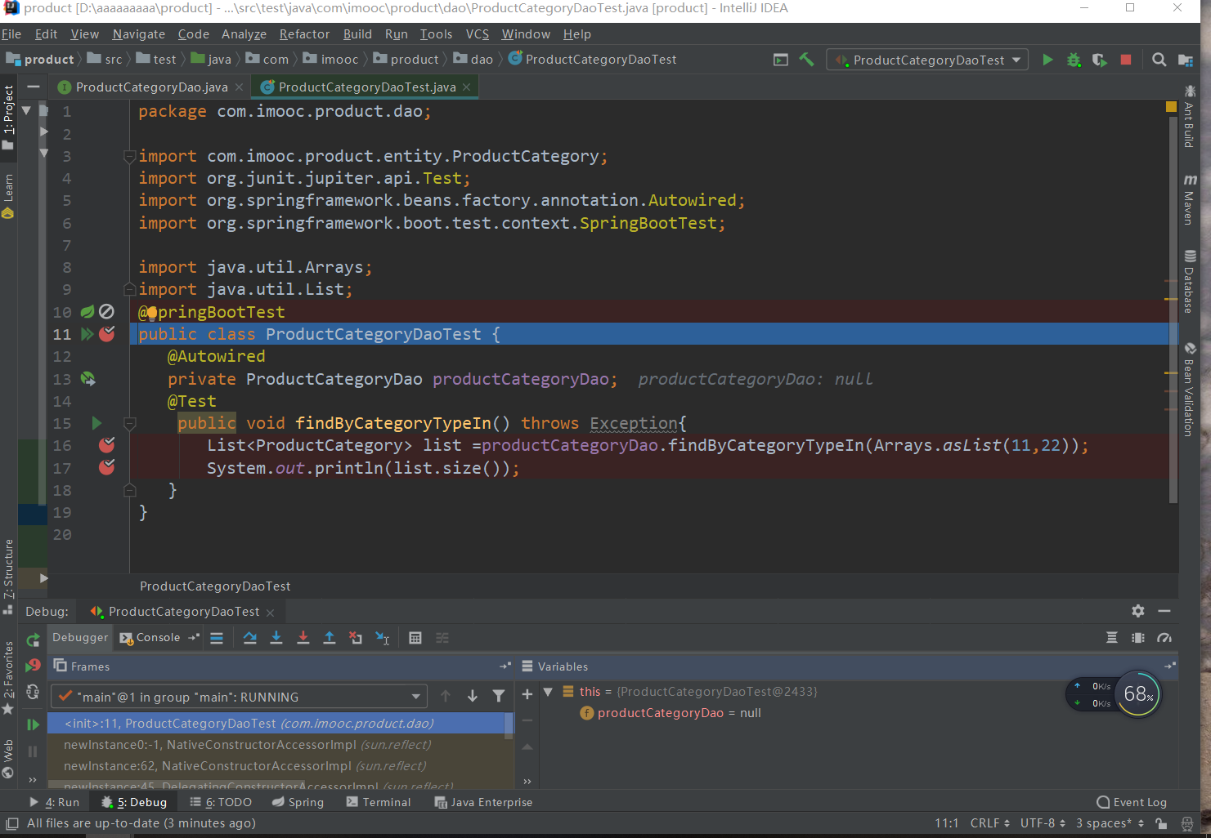Select frame newInstance0:-1, NativeConstructorAccessorImpl

click(280, 745)
